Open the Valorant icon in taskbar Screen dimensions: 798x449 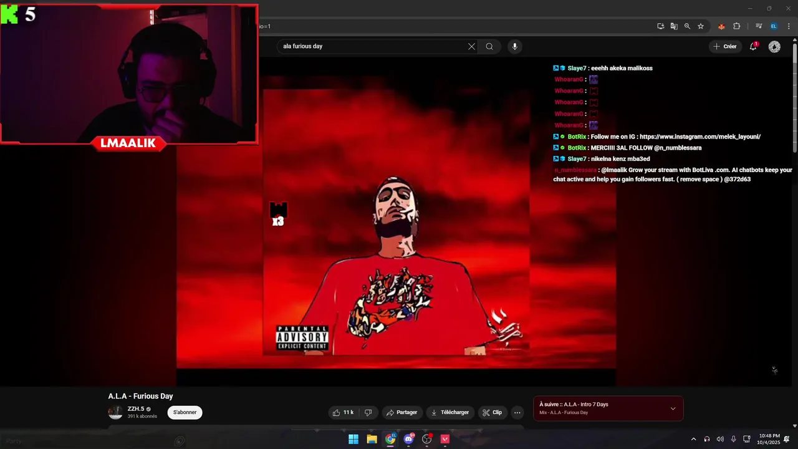click(445, 439)
